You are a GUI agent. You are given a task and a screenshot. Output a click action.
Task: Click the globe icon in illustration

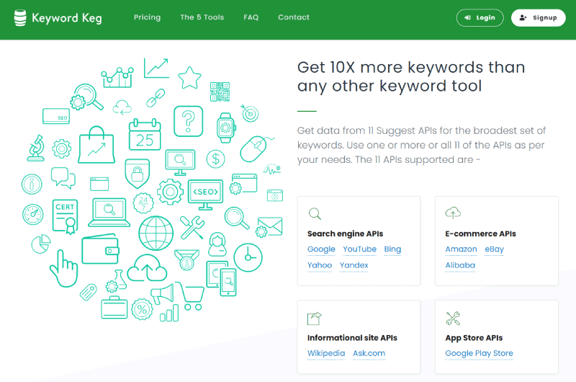tap(156, 233)
